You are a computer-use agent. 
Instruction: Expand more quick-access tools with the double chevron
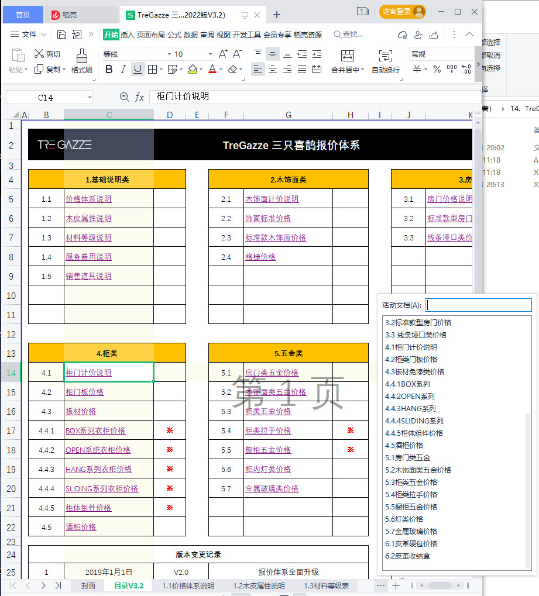(91, 35)
